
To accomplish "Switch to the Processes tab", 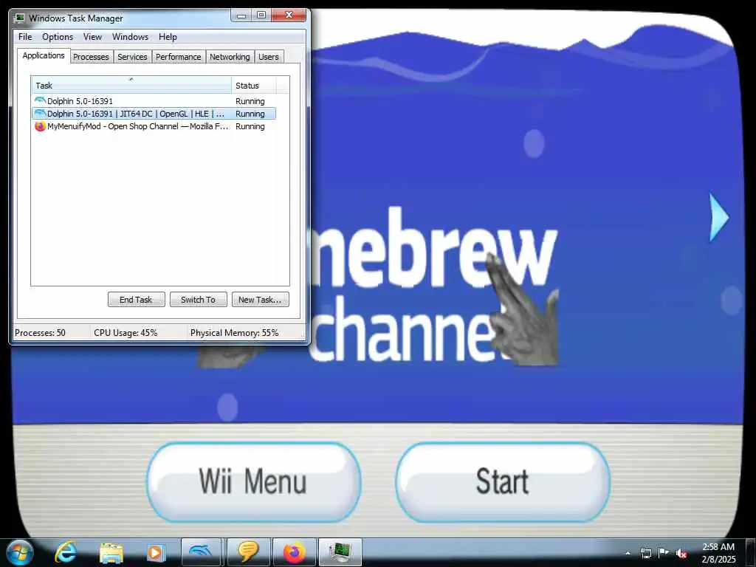I will click(91, 57).
